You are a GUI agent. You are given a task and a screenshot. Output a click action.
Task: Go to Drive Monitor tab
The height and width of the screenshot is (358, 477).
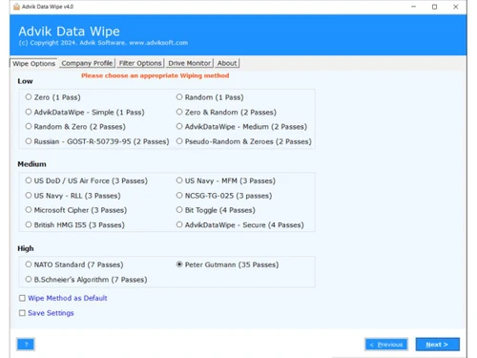[x=190, y=63]
